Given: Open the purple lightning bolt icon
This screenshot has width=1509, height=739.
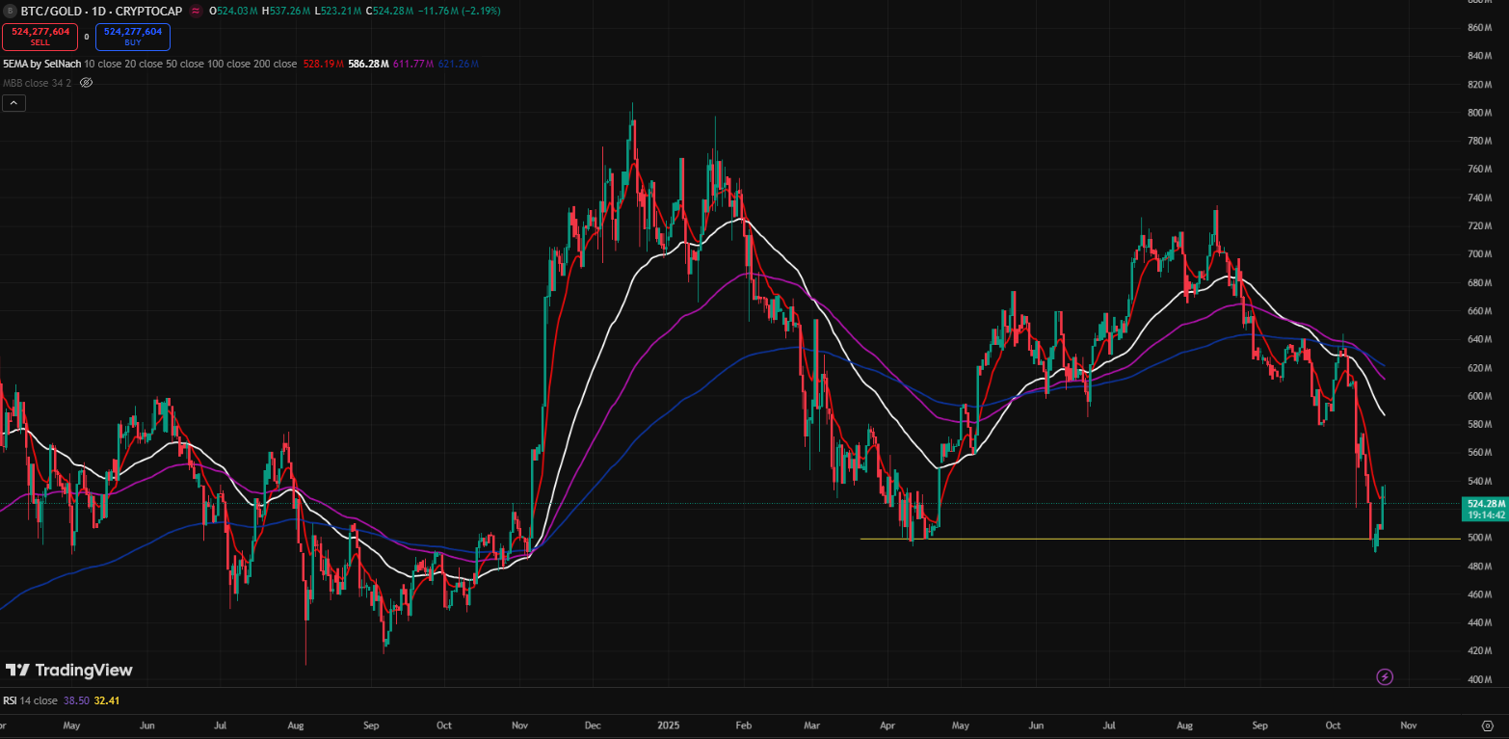Looking at the screenshot, I should tap(1385, 676).
